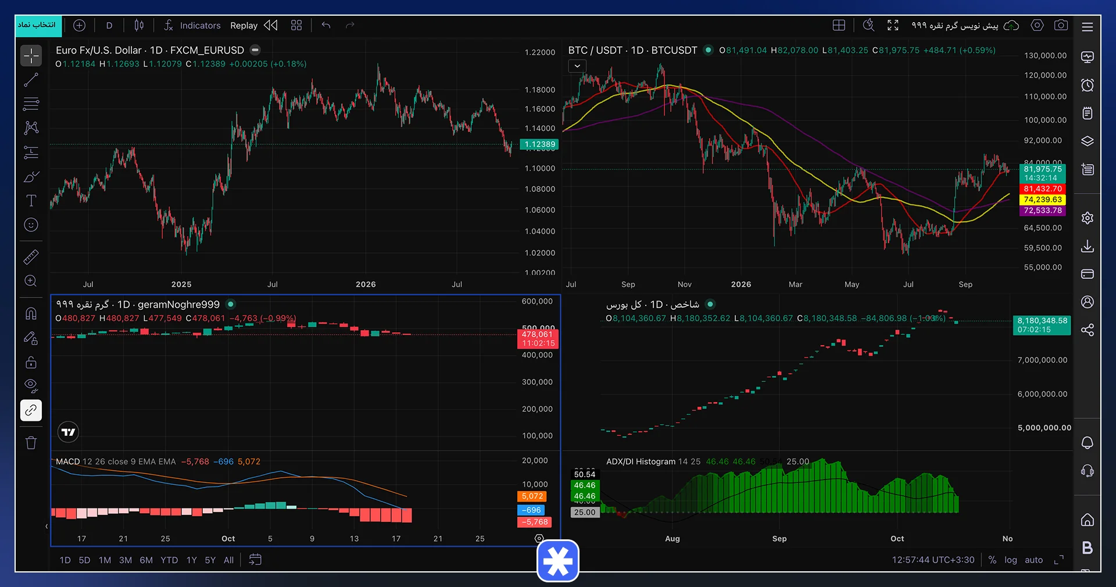Hide all drawings with eye icon
The width and height of the screenshot is (1116, 587).
(31, 386)
